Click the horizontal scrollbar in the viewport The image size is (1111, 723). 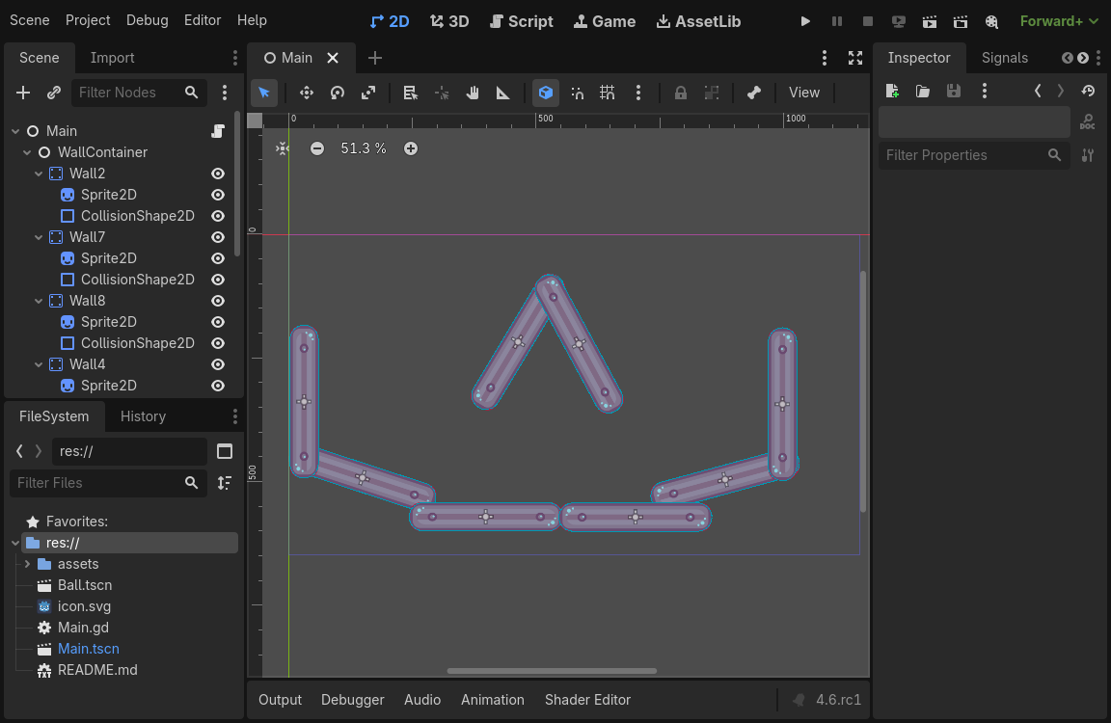(552, 671)
